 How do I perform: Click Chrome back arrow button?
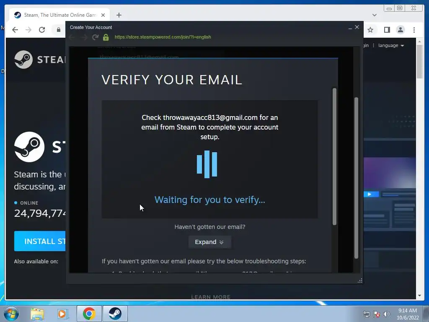coord(15,30)
